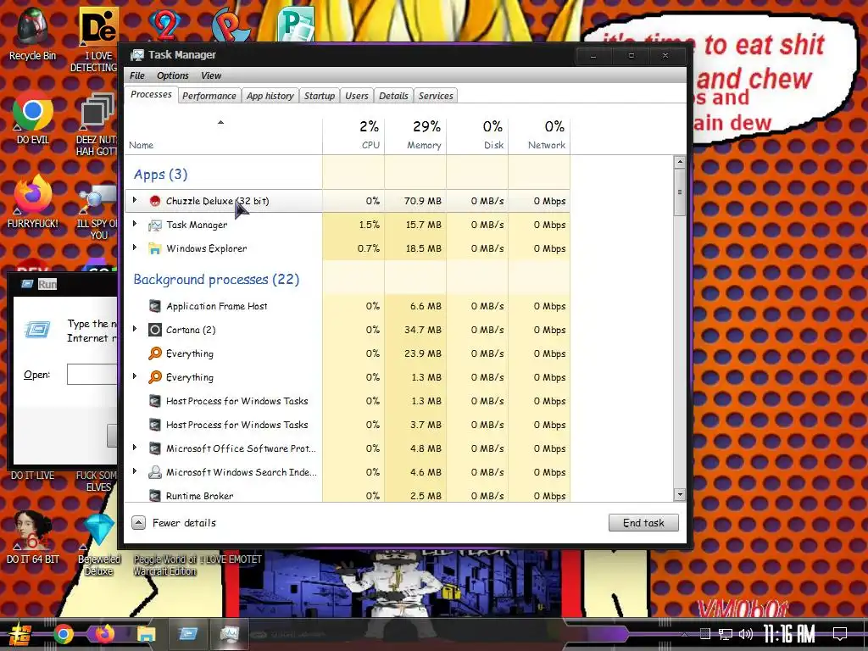Image resolution: width=868 pixels, height=651 pixels.
Task: Launch Chrome from the taskbar
Action: coord(63,634)
